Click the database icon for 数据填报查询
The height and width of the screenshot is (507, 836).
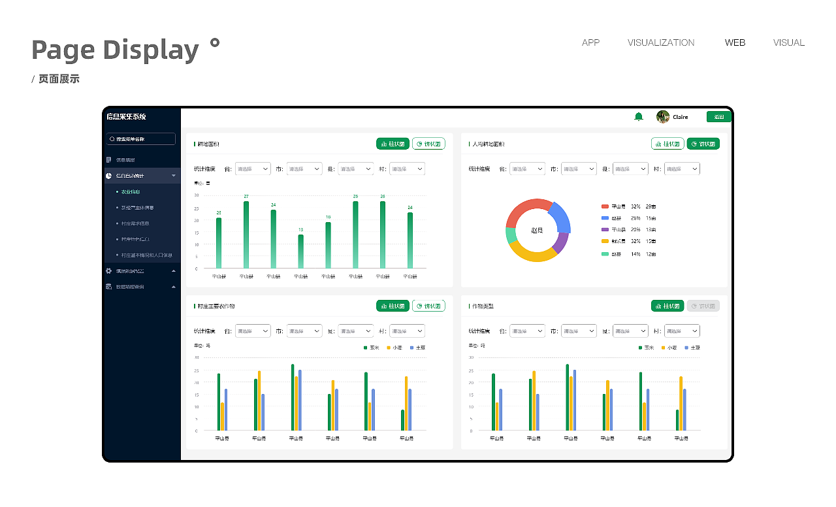(x=108, y=287)
